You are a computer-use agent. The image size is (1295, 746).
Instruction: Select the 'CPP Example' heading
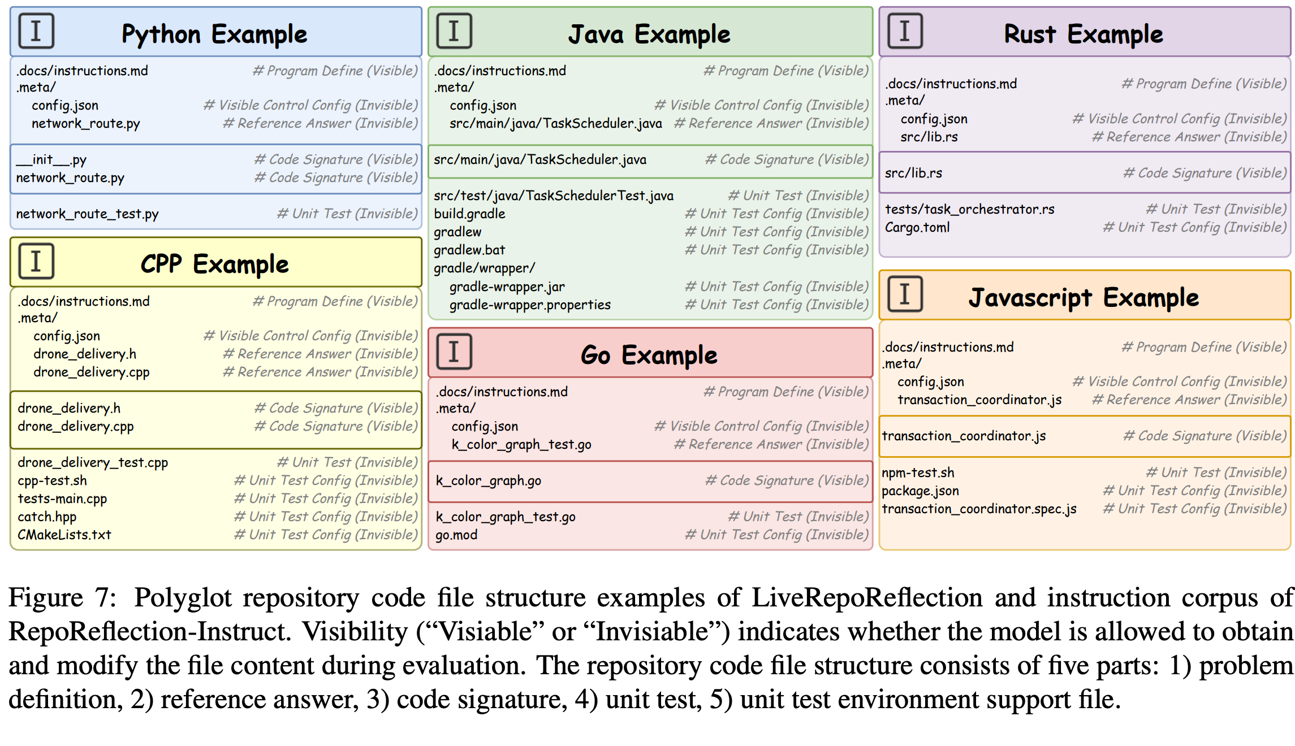(214, 264)
